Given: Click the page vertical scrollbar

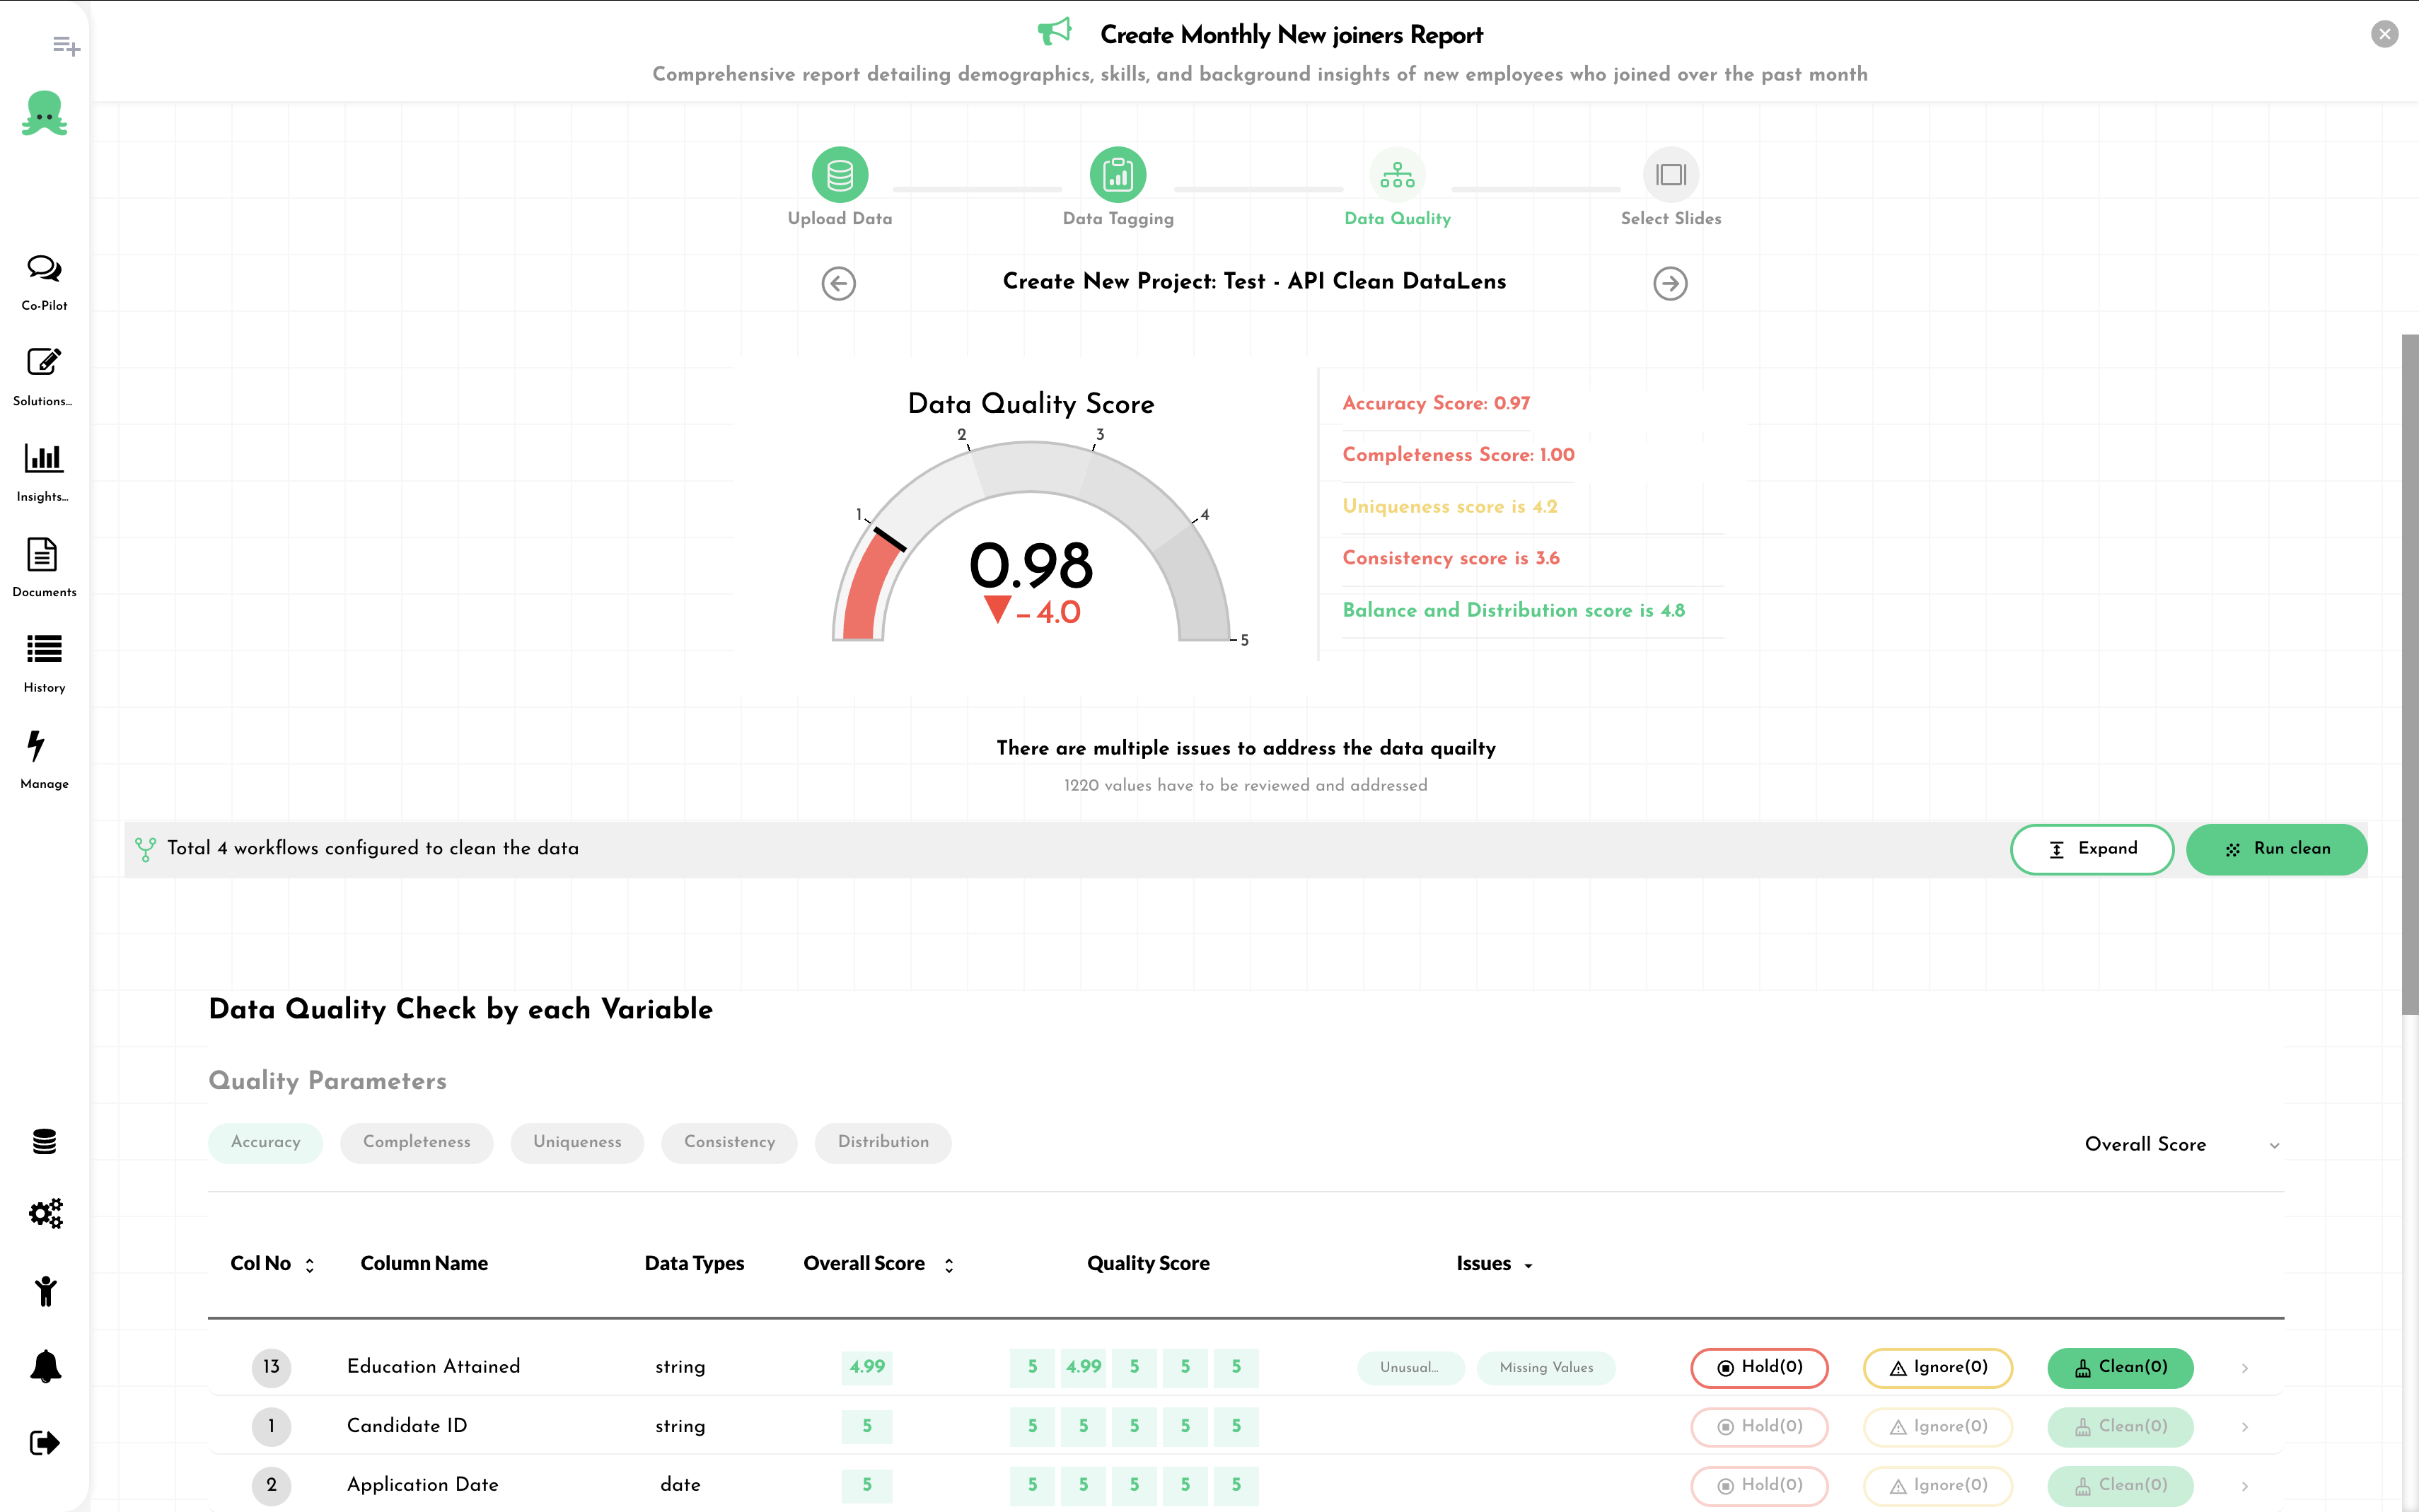Looking at the screenshot, I should coord(2410,675).
